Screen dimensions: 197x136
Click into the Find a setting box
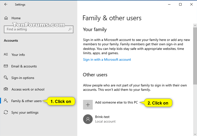pyautogui.click(x=39, y=29)
